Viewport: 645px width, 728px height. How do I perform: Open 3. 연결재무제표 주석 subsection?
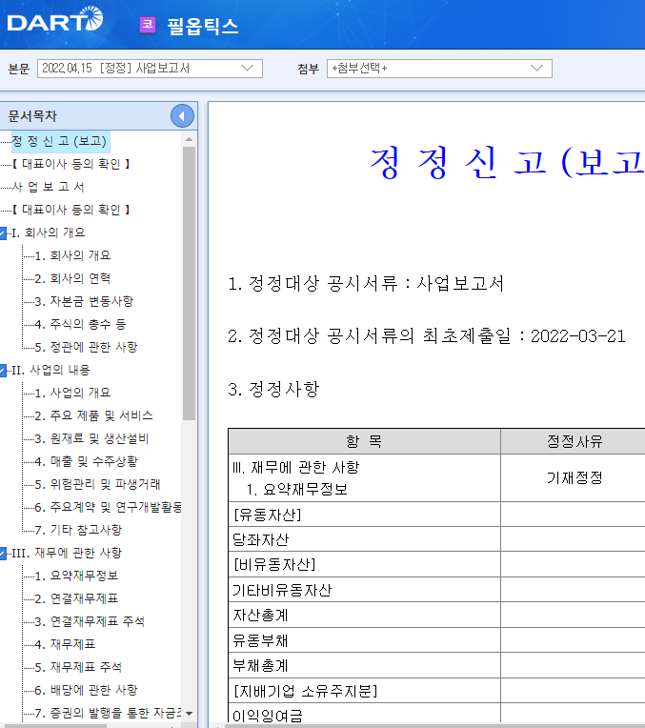click(90, 621)
